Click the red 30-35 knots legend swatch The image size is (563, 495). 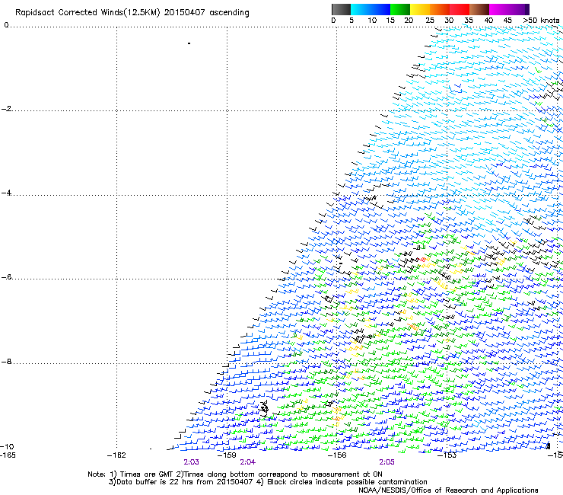click(x=460, y=9)
